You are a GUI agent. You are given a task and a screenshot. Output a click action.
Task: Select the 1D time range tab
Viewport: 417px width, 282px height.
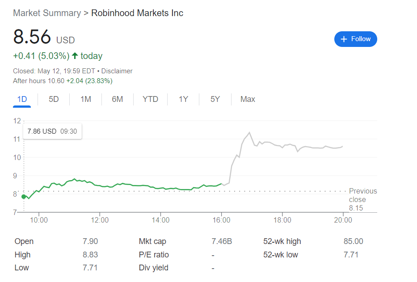22,99
